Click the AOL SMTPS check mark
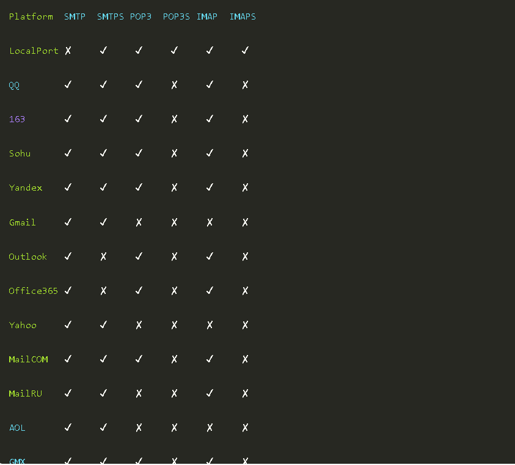 pyautogui.click(x=103, y=428)
